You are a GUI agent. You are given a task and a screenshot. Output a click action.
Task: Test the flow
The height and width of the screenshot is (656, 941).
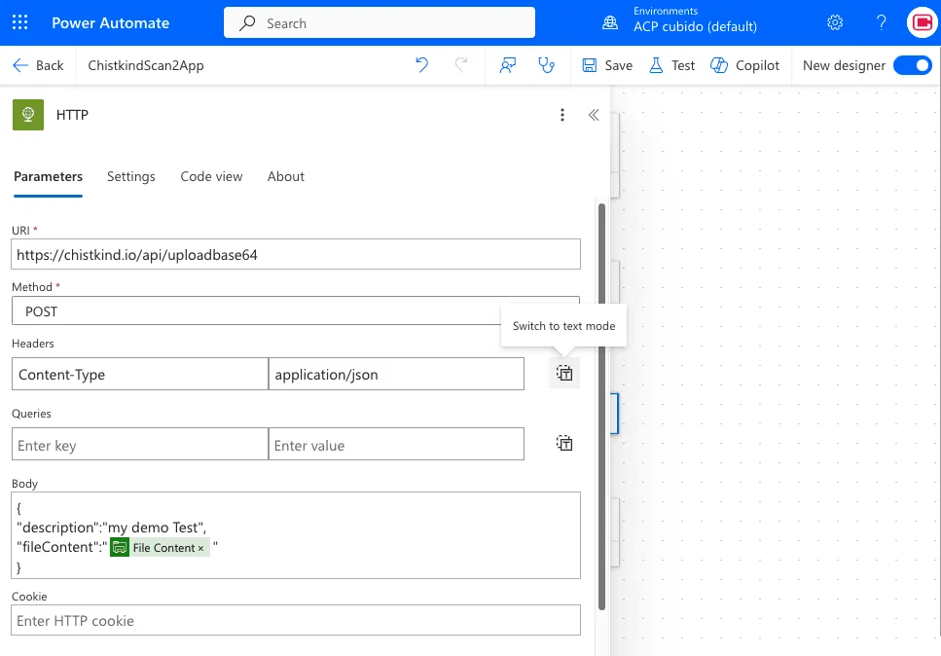click(x=670, y=65)
